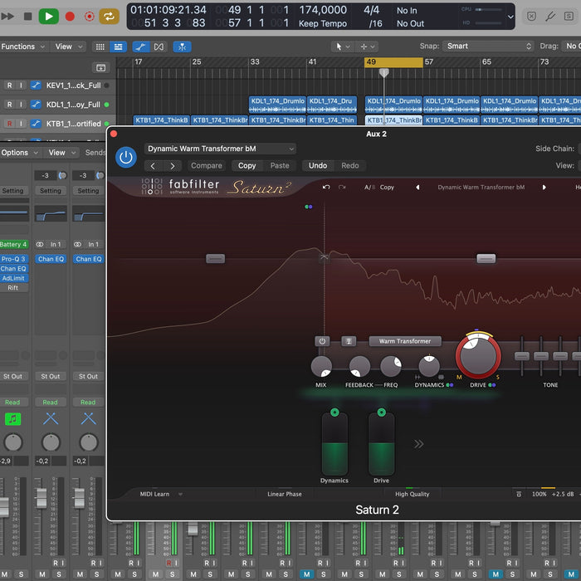Toggle the Flex crossover button
Image resolution: width=581 pixels, height=581 pixels.
(159, 46)
